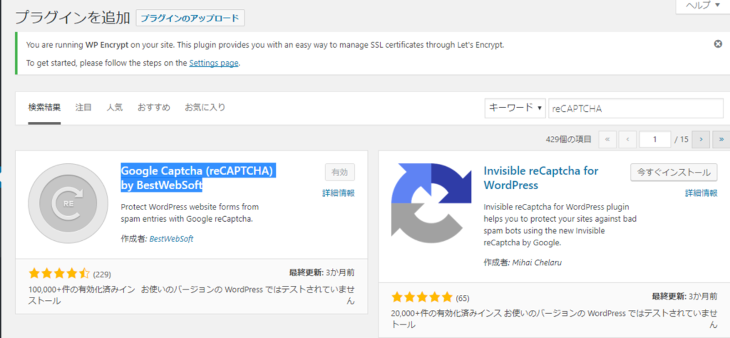Viewport: 730px width, 338px height.
Task: Open the おすすめ tab
Action: pos(154,107)
